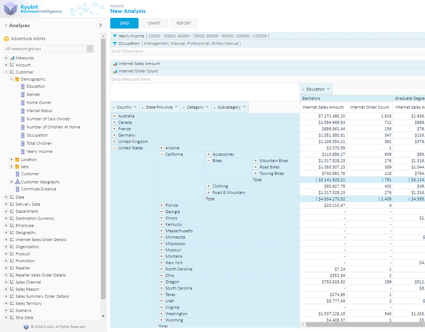Click the Measures bar chart icon in tree
The image size is (425, 332).
pyautogui.click(x=12, y=58)
